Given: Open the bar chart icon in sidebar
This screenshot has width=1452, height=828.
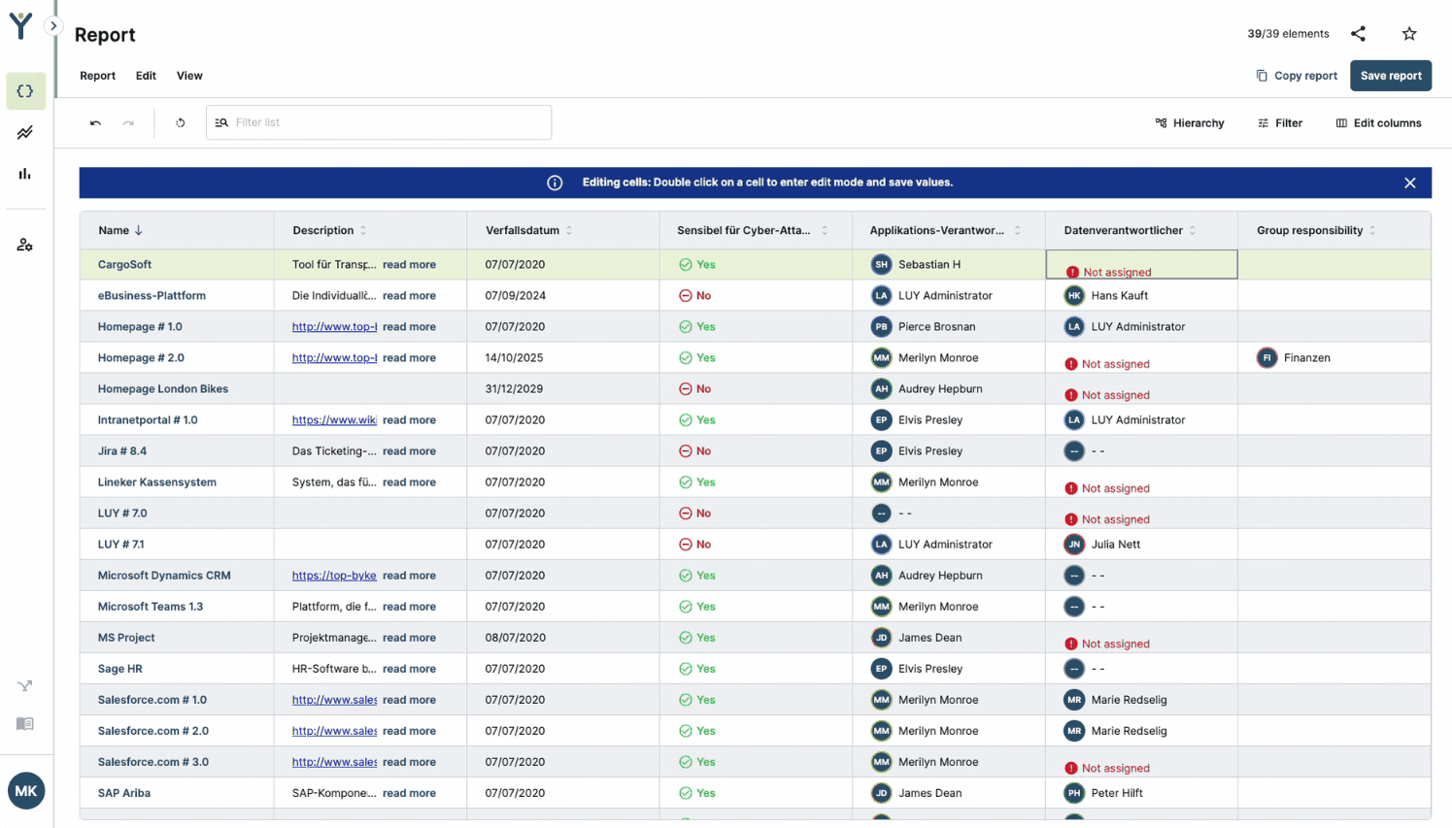Looking at the screenshot, I should click(x=25, y=174).
